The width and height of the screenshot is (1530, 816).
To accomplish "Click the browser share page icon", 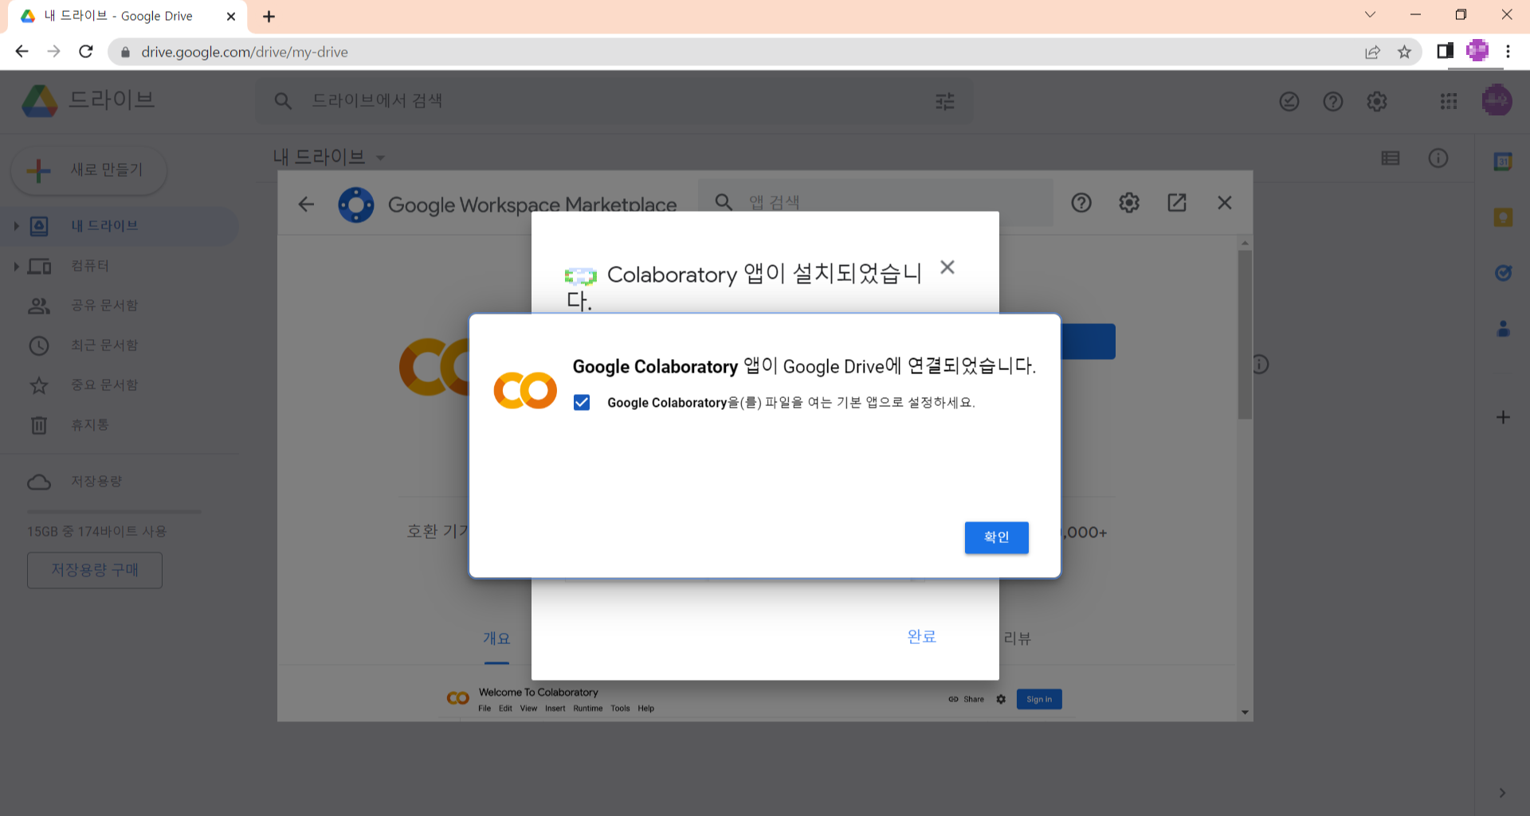I will coord(1372,52).
